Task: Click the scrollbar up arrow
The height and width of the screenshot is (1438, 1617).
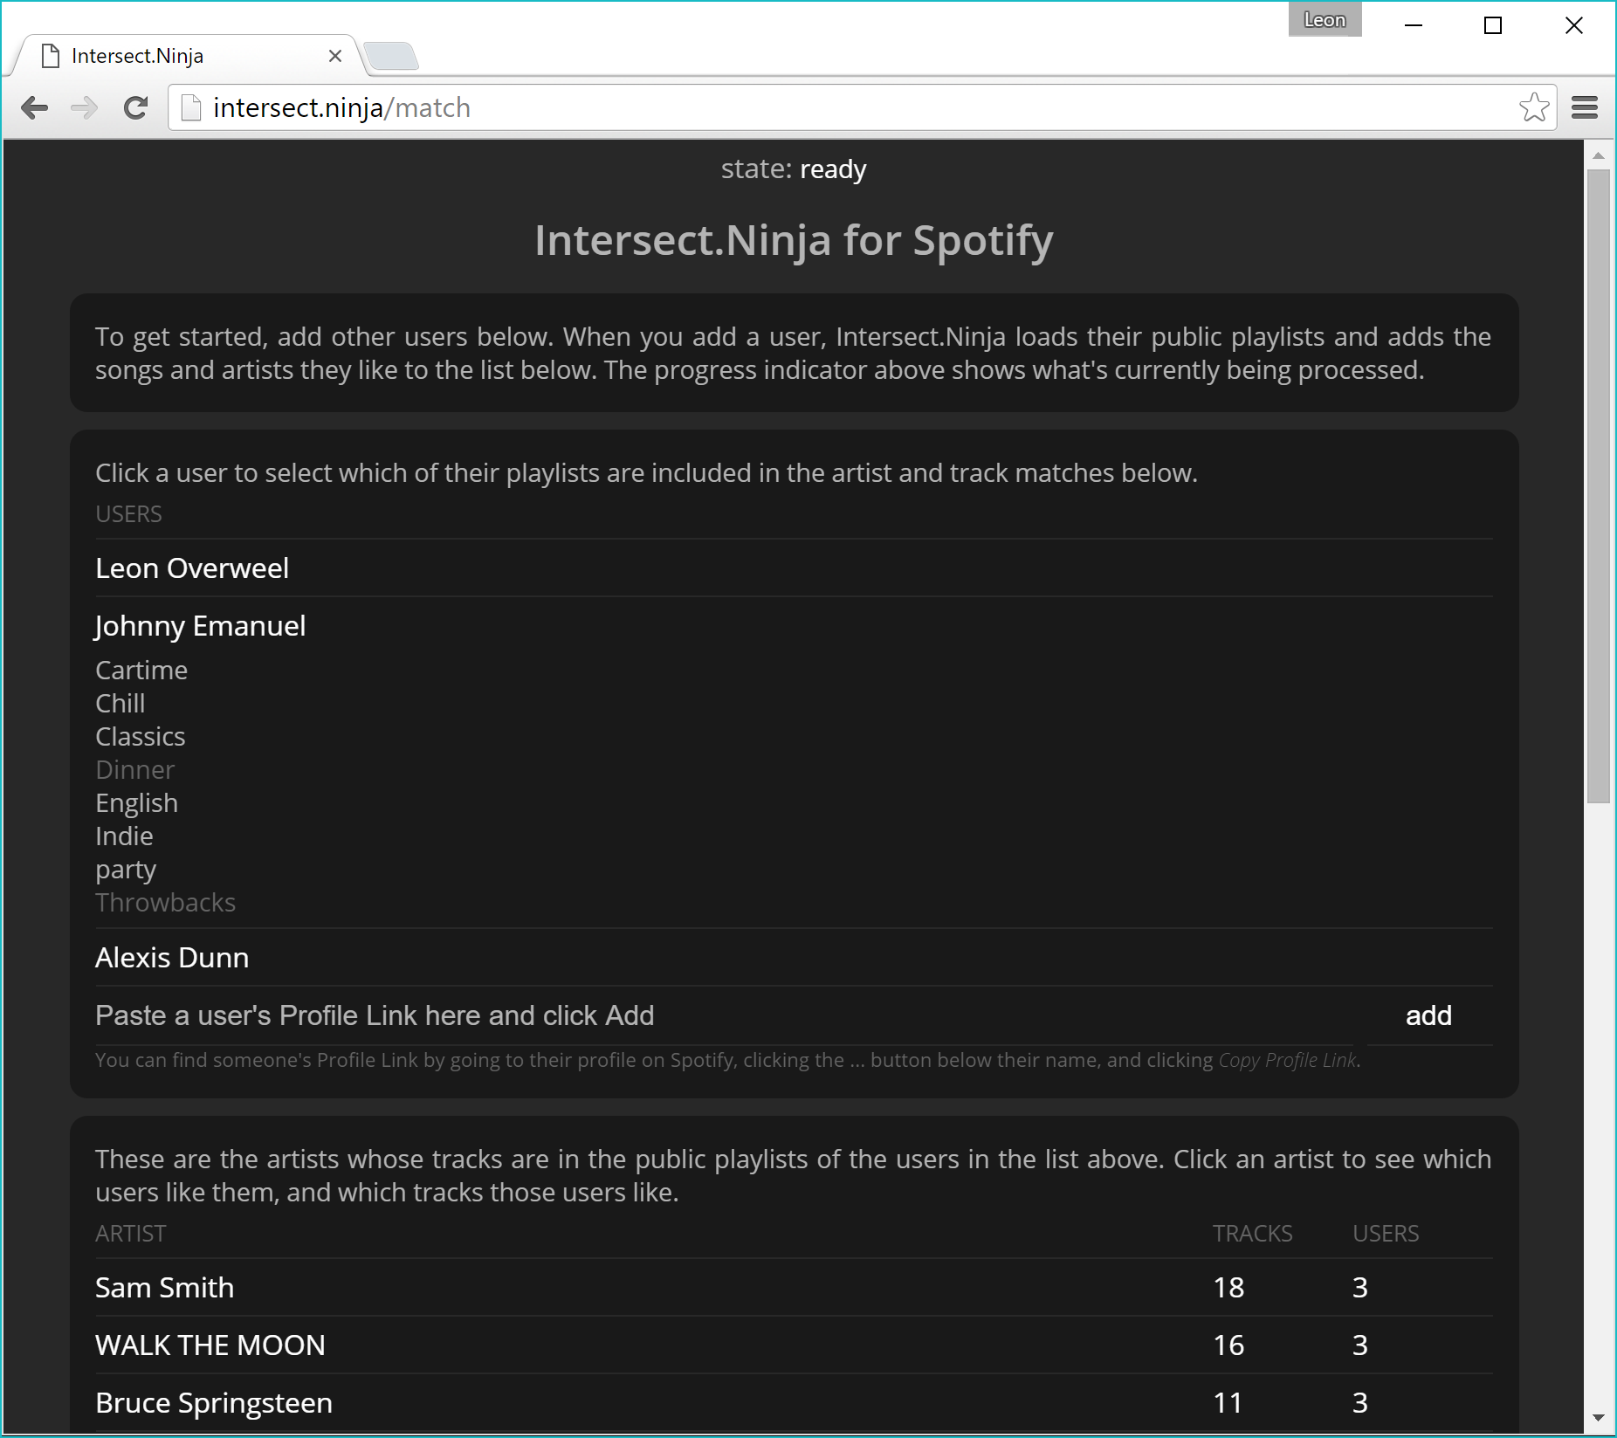Action: click(x=1599, y=155)
